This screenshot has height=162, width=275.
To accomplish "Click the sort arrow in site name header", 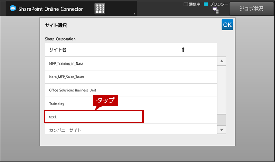I will (183, 49).
